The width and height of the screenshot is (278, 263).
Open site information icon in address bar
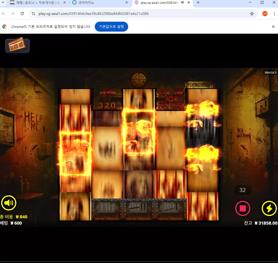[x=33, y=14]
